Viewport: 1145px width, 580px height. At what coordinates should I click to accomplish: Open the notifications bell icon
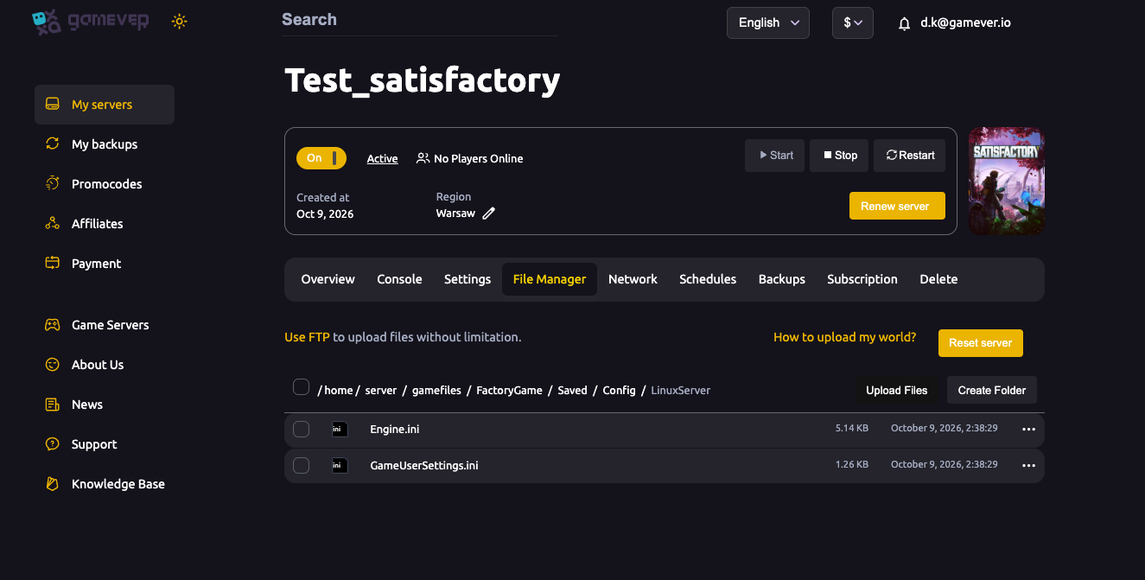tap(905, 23)
